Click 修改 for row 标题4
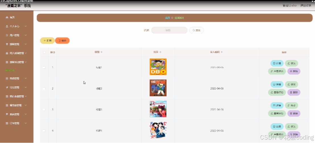Image resolution: width=315 pixels, height=143 pixels. (291, 127)
